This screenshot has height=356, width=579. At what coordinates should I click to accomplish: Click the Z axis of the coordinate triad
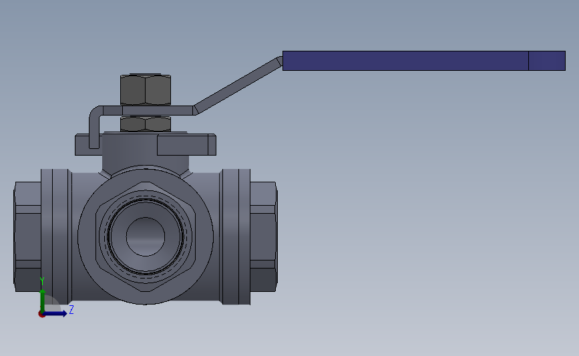coord(56,313)
